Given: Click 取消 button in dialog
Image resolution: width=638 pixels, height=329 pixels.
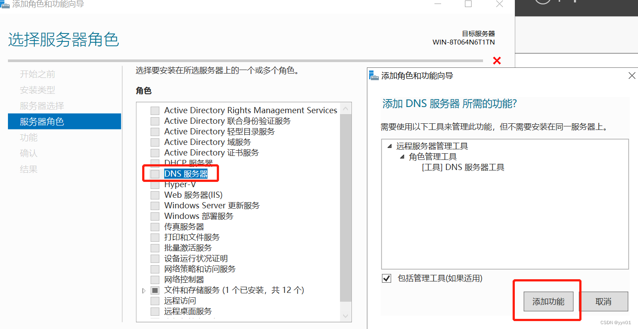Looking at the screenshot, I should pyautogui.click(x=604, y=302).
